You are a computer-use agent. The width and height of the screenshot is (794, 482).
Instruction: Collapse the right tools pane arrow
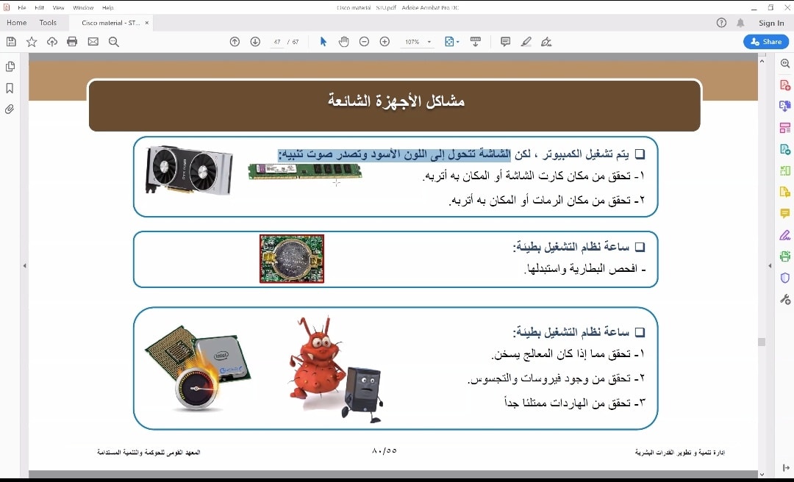tap(770, 266)
